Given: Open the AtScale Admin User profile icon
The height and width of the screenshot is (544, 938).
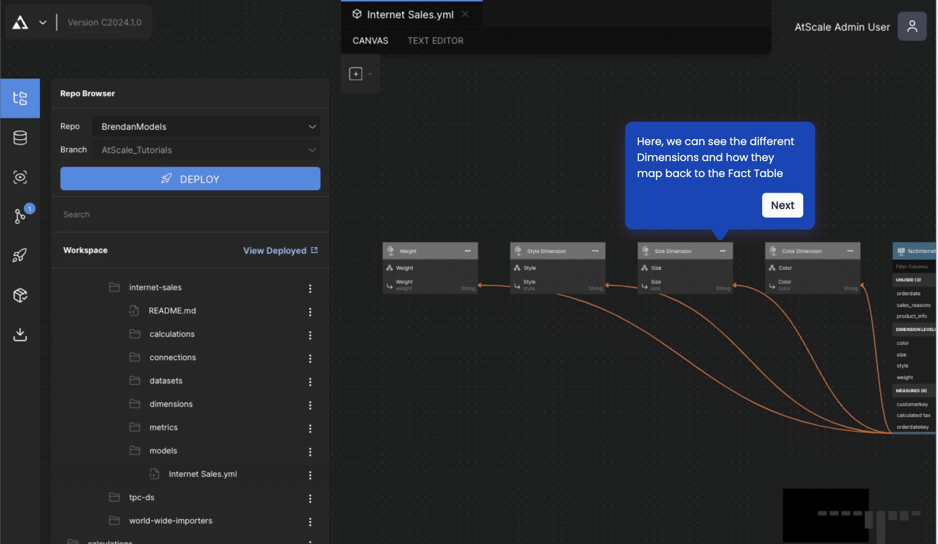Looking at the screenshot, I should click(x=912, y=26).
